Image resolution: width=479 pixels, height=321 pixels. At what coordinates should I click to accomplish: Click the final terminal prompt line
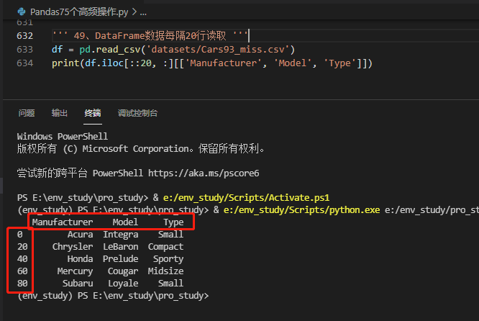point(113,296)
